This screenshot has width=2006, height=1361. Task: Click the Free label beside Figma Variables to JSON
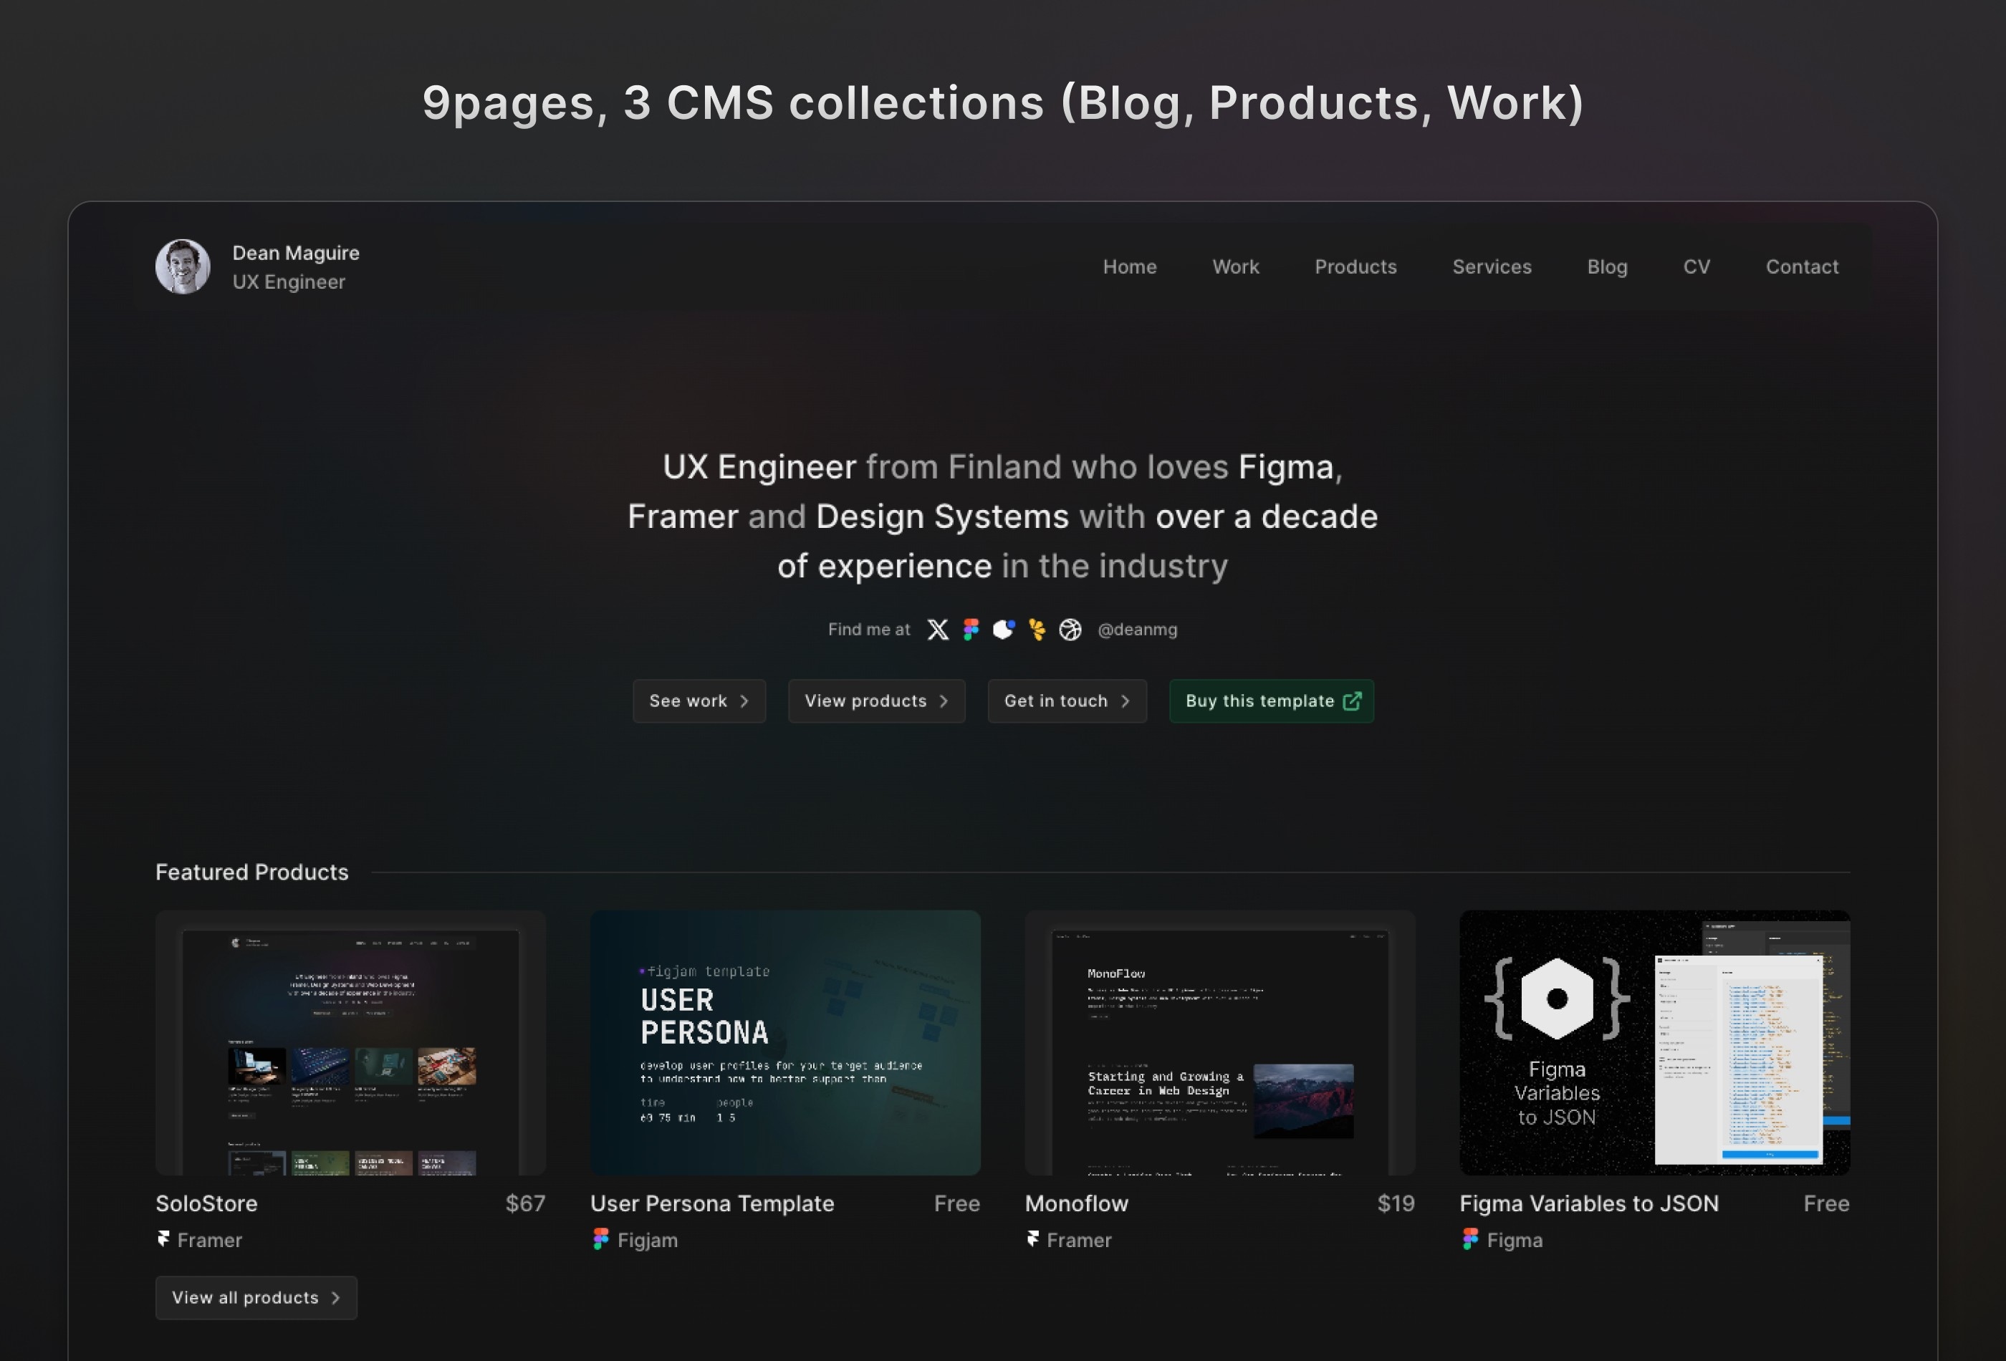[1826, 1203]
